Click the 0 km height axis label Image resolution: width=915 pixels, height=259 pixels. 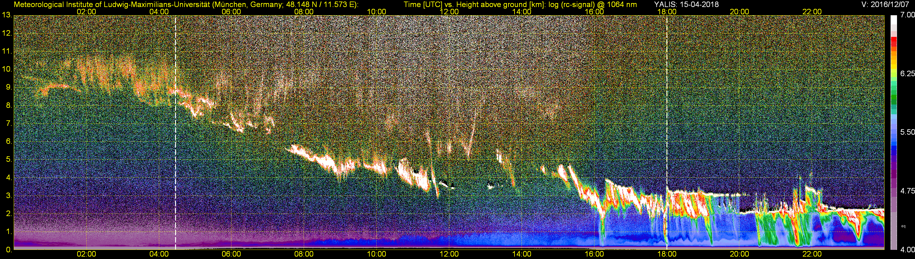coord(9,250)
